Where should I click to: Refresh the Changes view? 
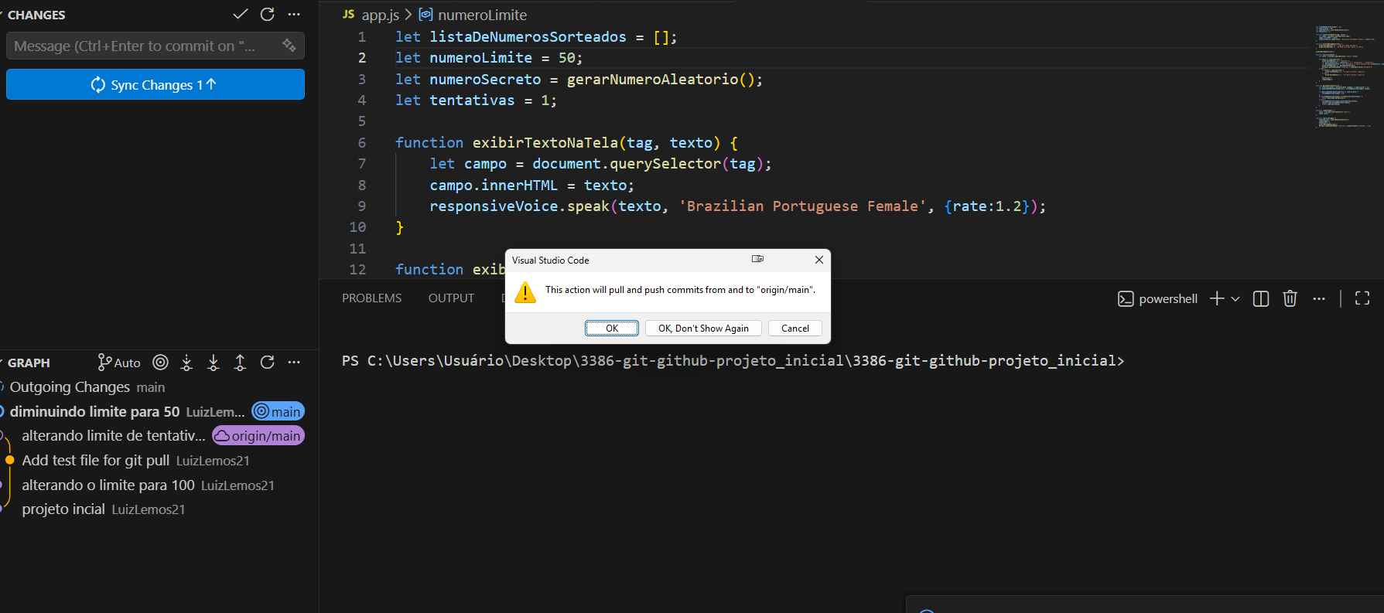[268, 14]
